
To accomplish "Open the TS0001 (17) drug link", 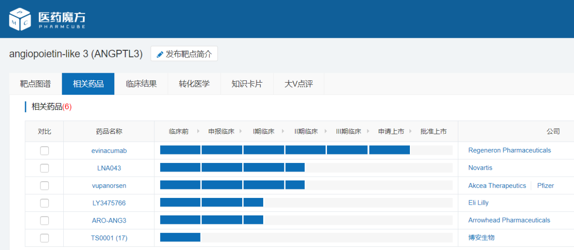I will click(x=109, y=238).
